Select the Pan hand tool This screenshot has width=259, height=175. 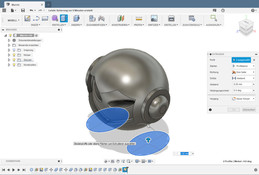tap(118, 161)
